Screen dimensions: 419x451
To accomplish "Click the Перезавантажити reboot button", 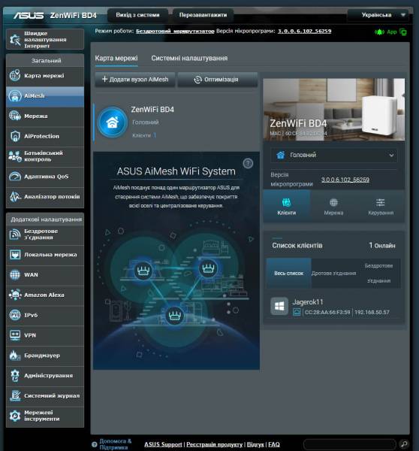I will 203,15.
